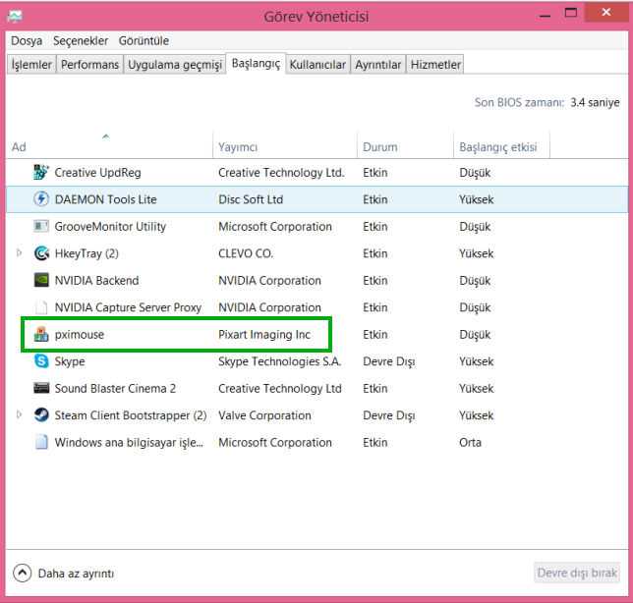The image size is (633, 603).
Task: Select the Steam Client Bootstrapper (2) entry
Action: coord(131,415)
